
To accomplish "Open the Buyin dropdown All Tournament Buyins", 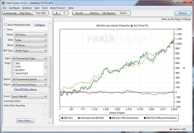I will point(29,85).
